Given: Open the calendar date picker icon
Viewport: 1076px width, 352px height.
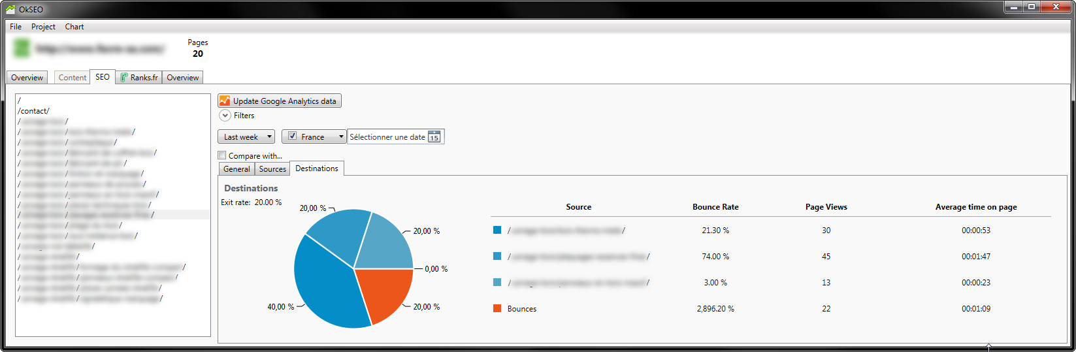Looking at the screenshot, I should pyautogui.click(x=434, y=137).
